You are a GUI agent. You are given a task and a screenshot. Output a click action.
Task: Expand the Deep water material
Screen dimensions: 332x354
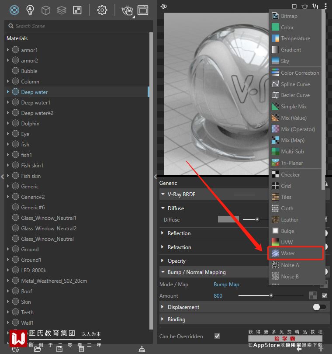pyautogui.click(x=8, y=92)
